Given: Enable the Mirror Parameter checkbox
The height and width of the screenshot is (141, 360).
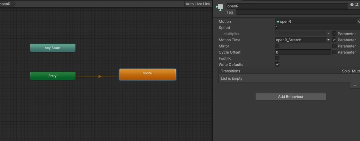Looking at the screenshot, I should click(334, 46).
